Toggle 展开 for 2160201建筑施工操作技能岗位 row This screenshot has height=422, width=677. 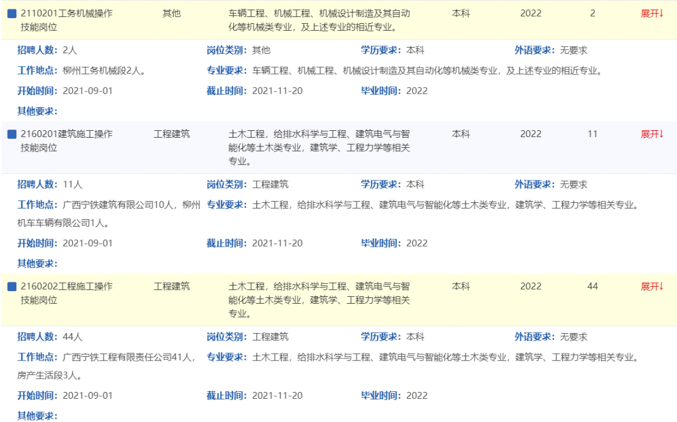pyautogui.click(x=651, y=134)
